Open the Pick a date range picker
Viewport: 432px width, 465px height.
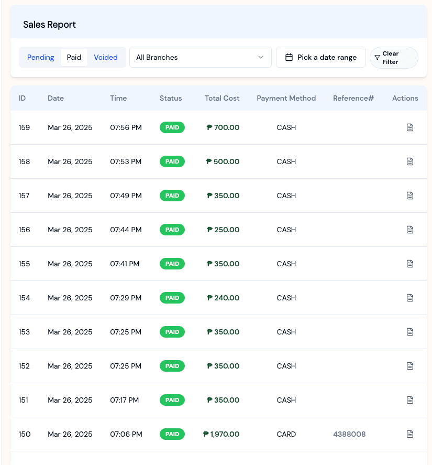click(320, 57)
